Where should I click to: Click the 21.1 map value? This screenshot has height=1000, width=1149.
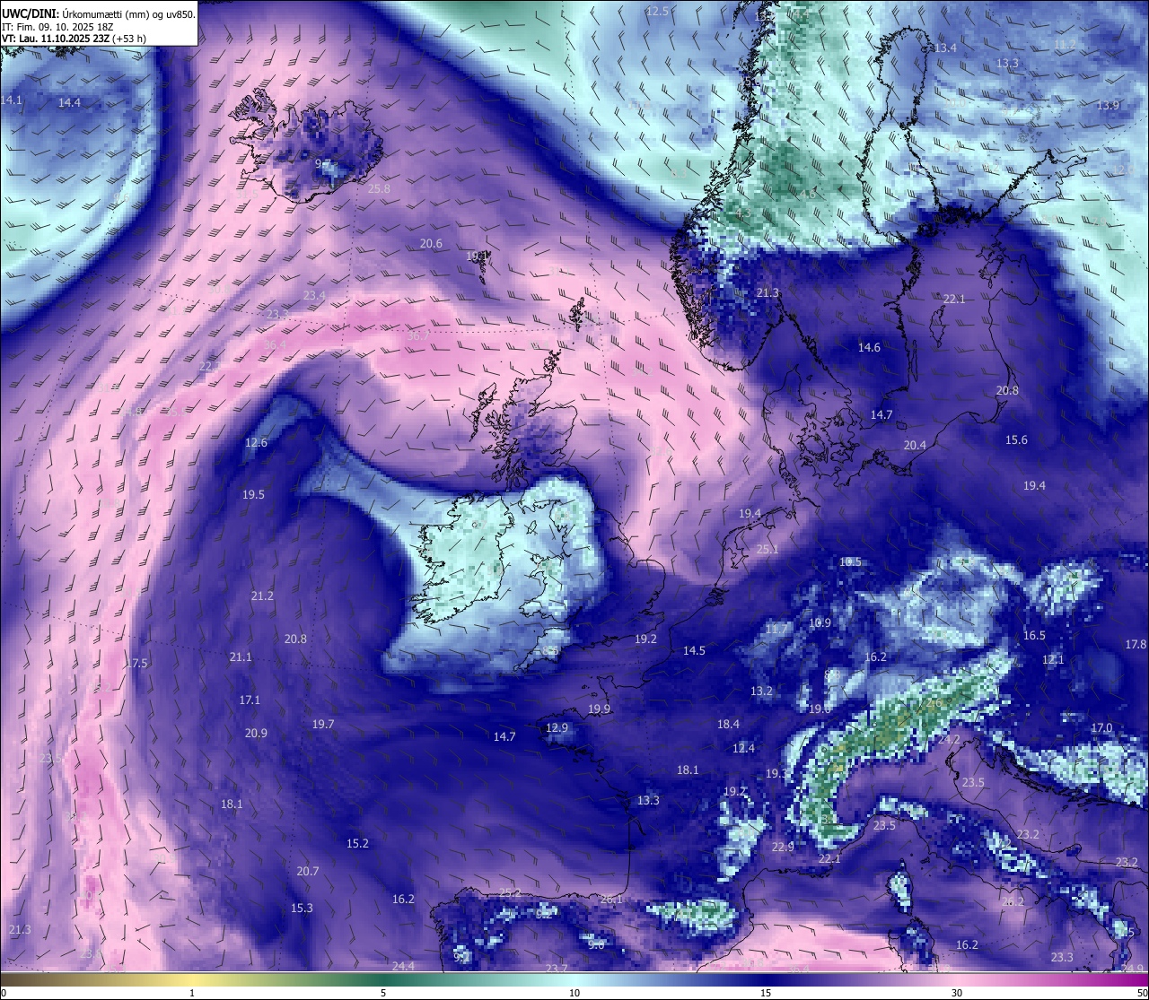pyautogui.click(x=241, y=657)
